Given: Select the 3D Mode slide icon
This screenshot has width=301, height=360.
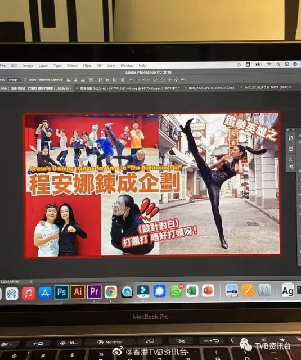Looking at the screenshot, I should [176, 80].
